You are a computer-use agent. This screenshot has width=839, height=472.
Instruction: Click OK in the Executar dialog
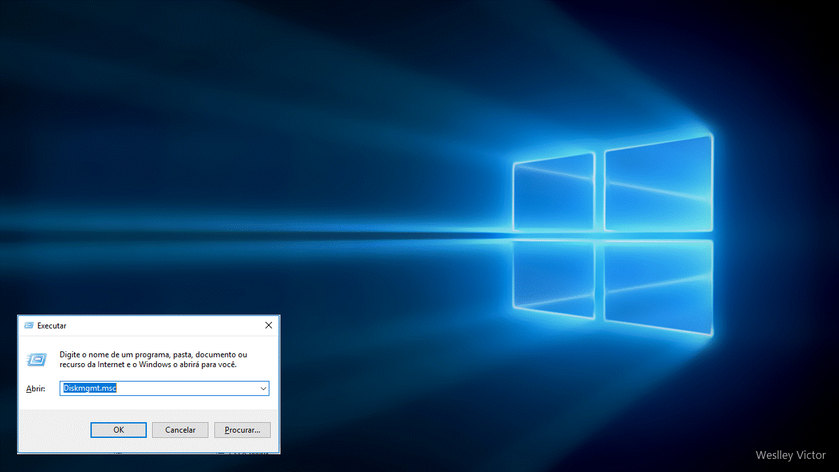click(x=119, y=430)
